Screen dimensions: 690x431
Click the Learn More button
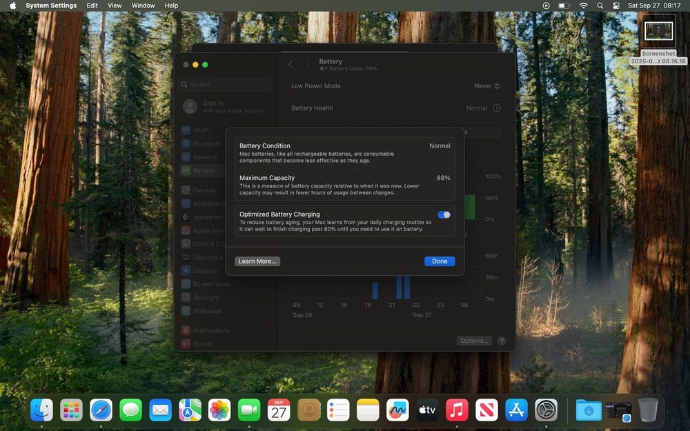click(257, 261)
